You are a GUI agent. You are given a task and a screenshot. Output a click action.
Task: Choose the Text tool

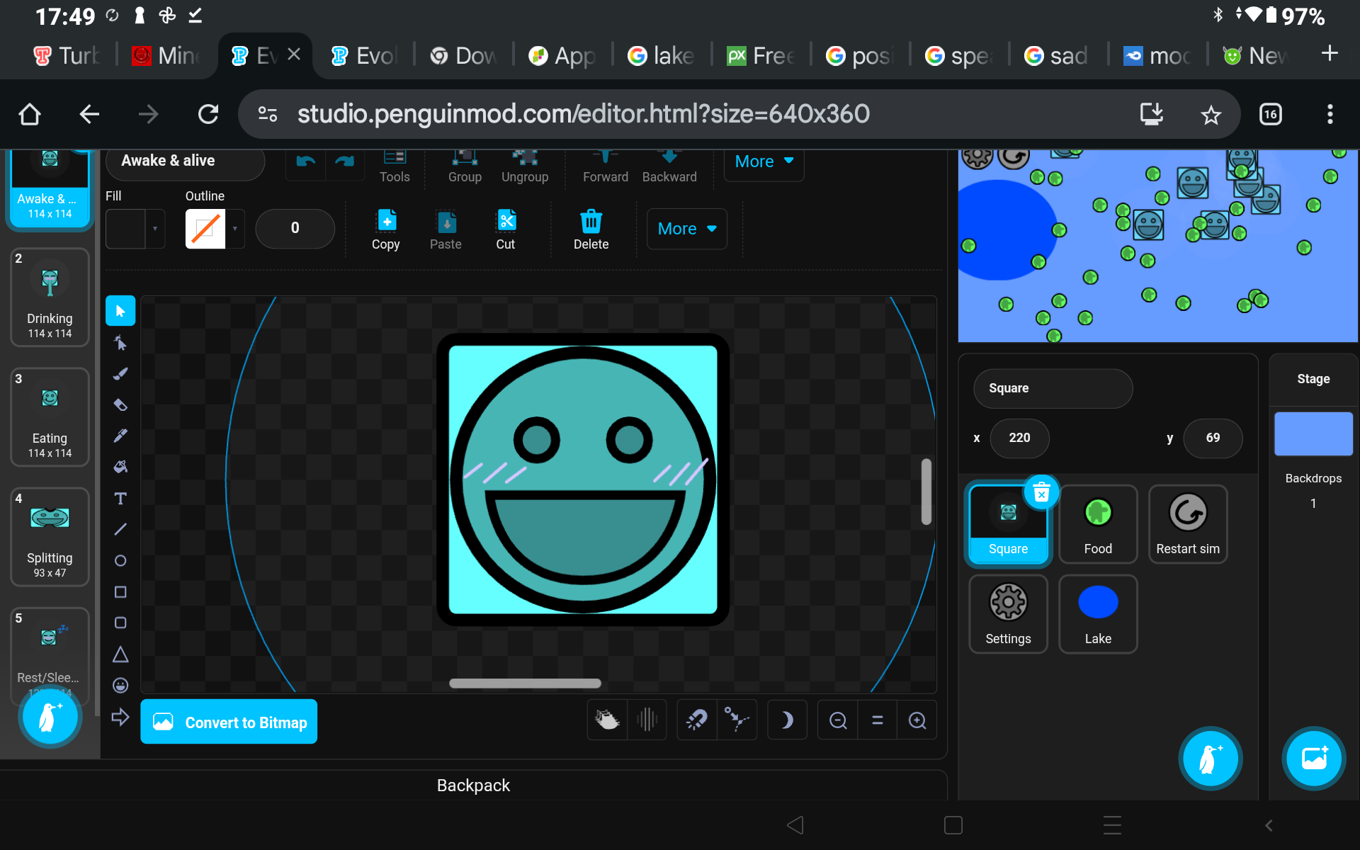[x=120, y=499]
